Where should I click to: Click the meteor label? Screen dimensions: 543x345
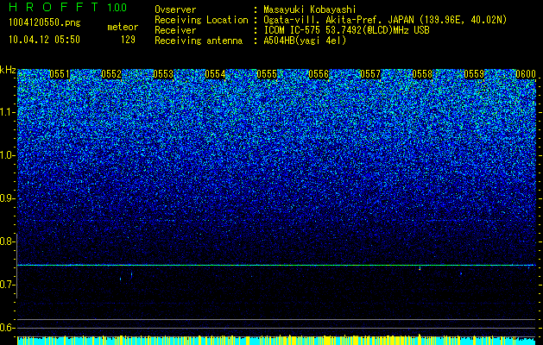123,27
